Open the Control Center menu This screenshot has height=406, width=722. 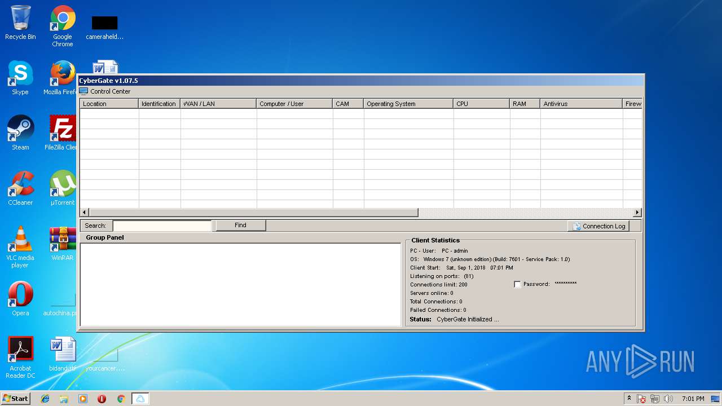point(110,91)
